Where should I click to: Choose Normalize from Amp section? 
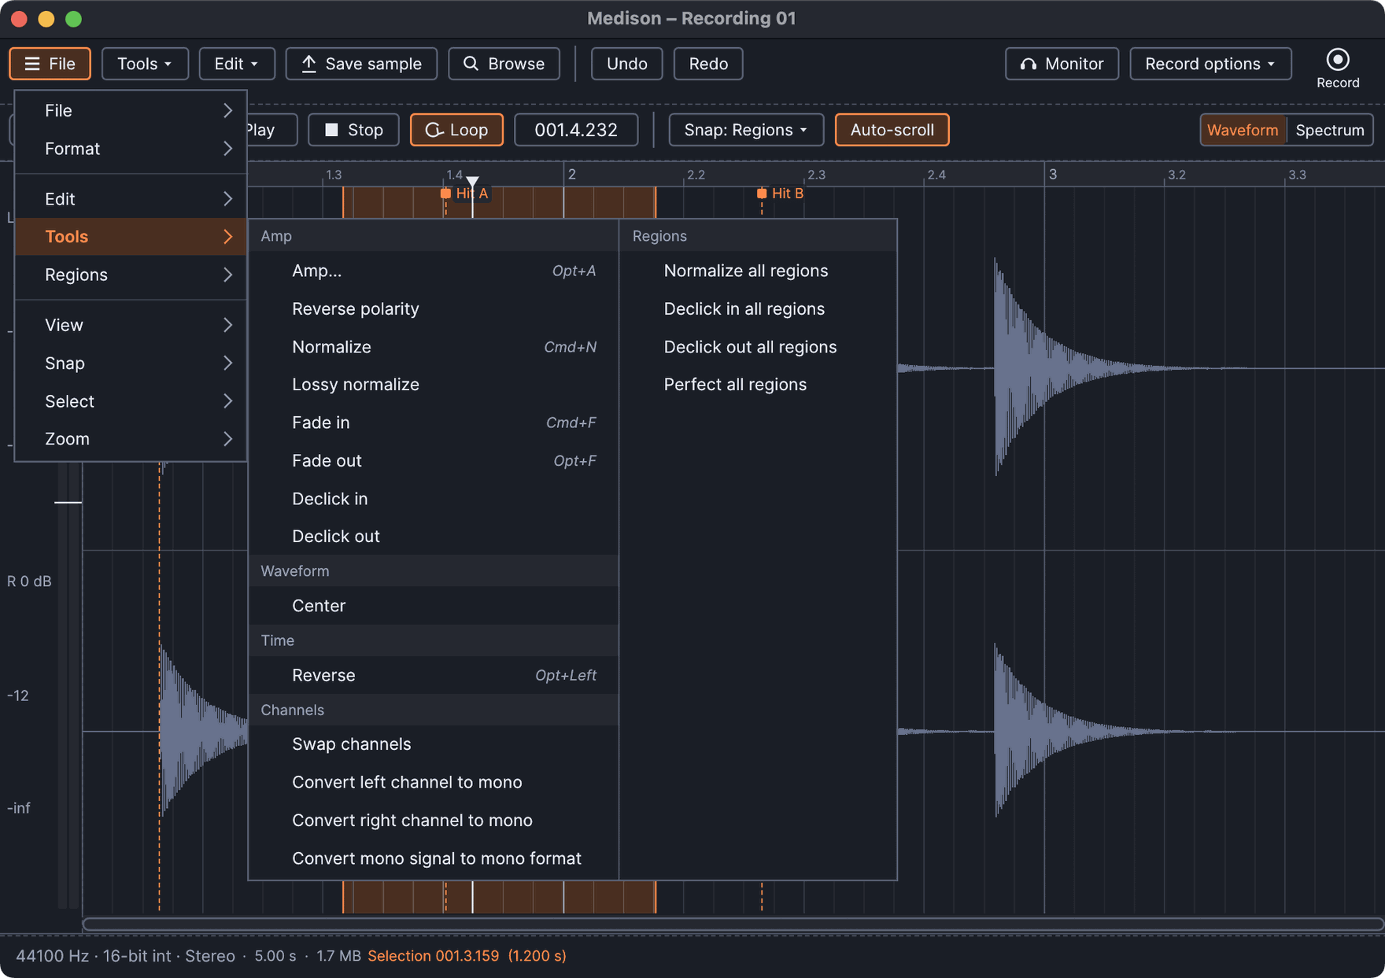coord(434,347)
